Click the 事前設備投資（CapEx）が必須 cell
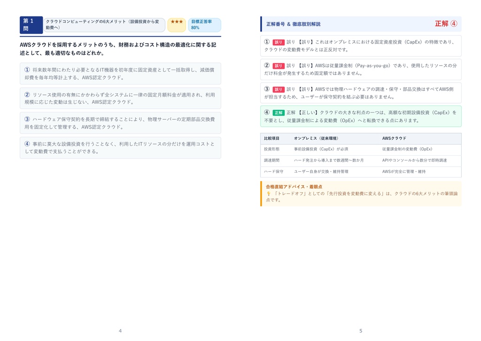481x341 pixels. coord(321,149)
